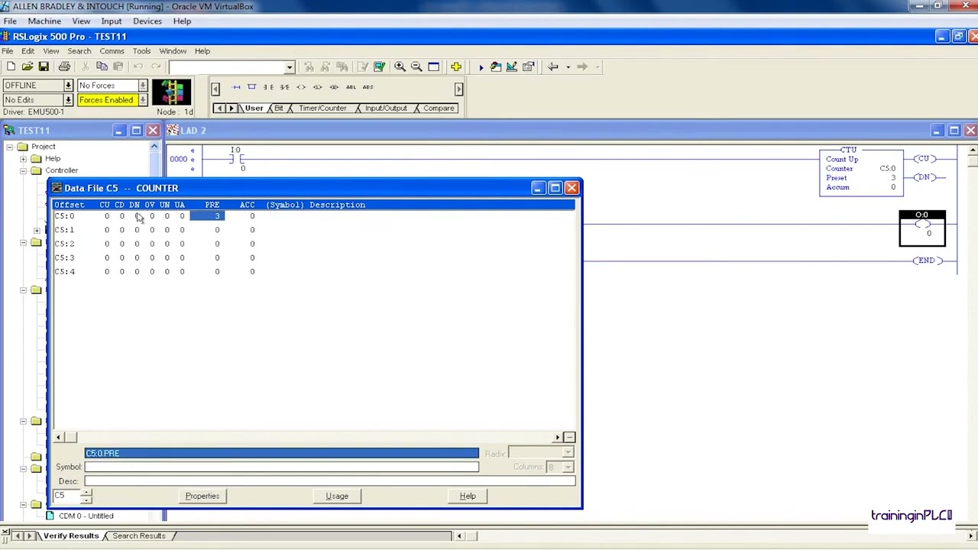Screen dimensions: 978x550
Task: Open the Radix dropdown in Data File window
Action: pyautogui.click(x=568, y=453)
